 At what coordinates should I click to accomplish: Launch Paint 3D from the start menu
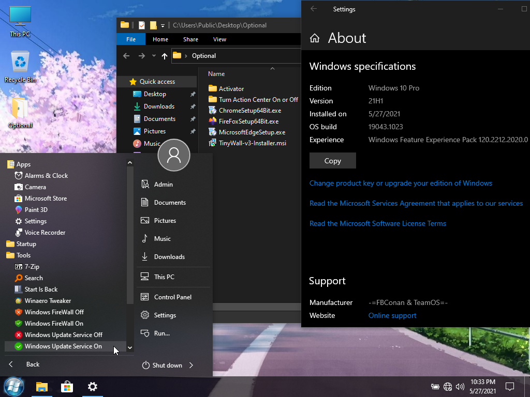click(36, 210)
